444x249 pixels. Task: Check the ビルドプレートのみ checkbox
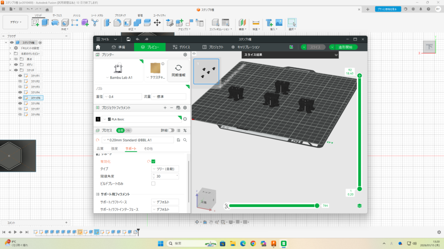coord(153,184)
